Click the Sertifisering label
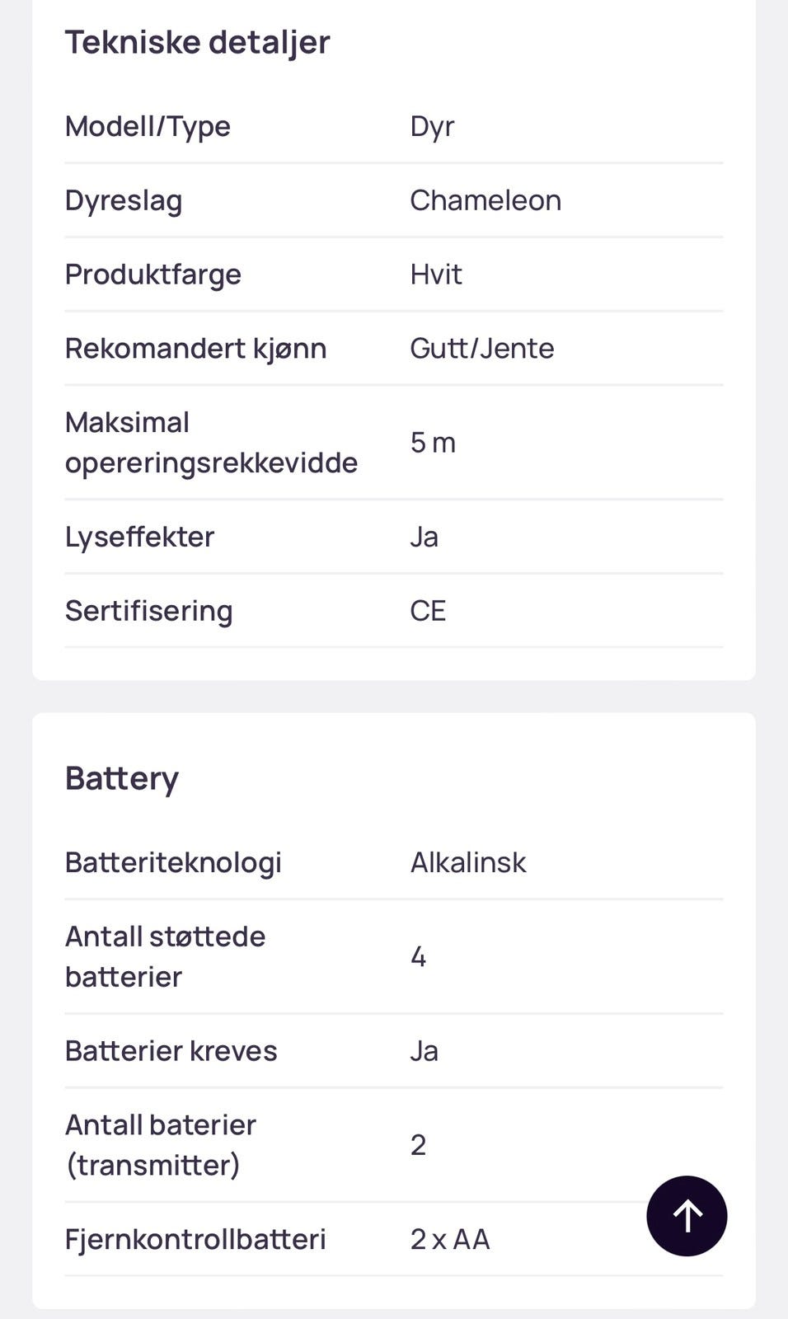Viewport: 788px width, 1319px height. 149,611
